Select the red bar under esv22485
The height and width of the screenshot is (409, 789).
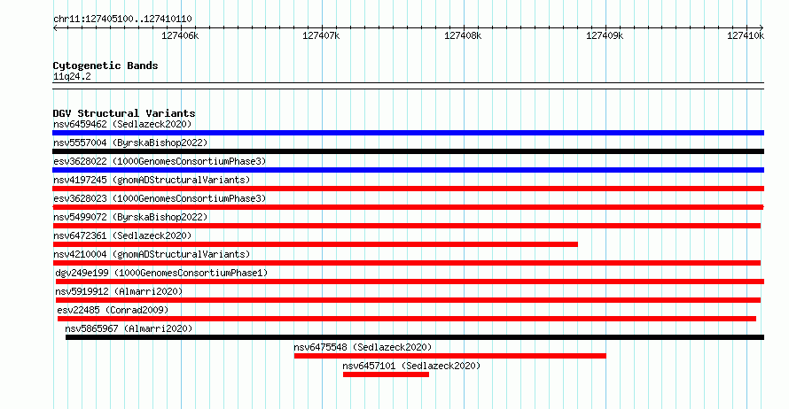tap(407, 319)
